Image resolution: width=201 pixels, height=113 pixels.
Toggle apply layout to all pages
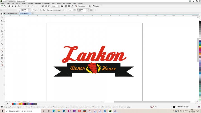[x=41, y=10]
